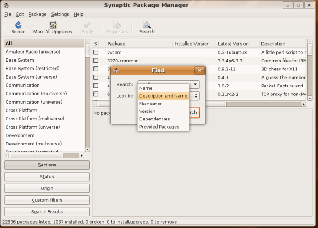
Task: Select Development (multiverse) section
Action: click(x=44, y=144)
